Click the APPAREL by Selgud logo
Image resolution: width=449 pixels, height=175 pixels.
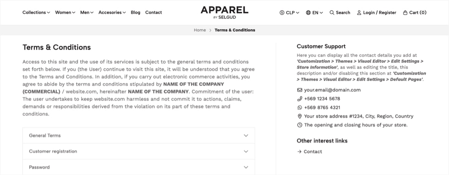click(x=224, y=12)
